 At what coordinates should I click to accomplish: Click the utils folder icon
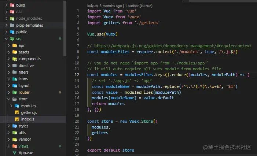pos(15,133)
